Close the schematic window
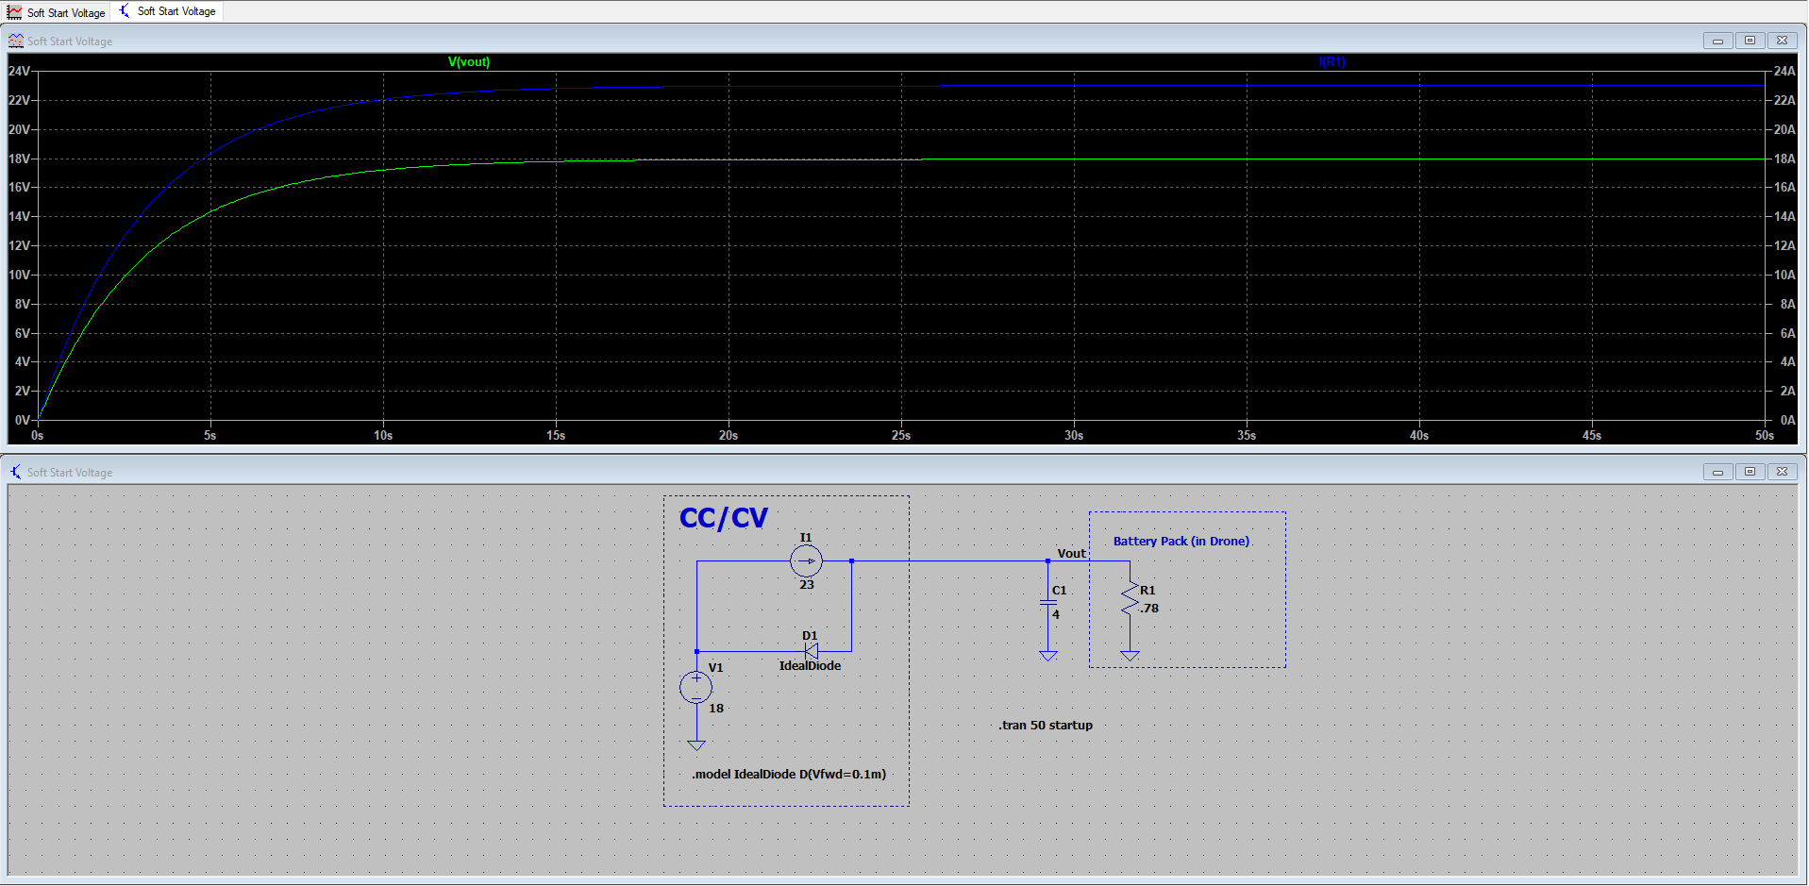This screenshot has width=1809, height=886. (1782, 472)
